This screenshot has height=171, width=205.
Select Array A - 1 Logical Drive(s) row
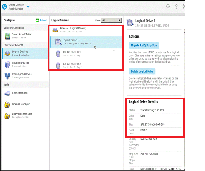coord(86,30)
